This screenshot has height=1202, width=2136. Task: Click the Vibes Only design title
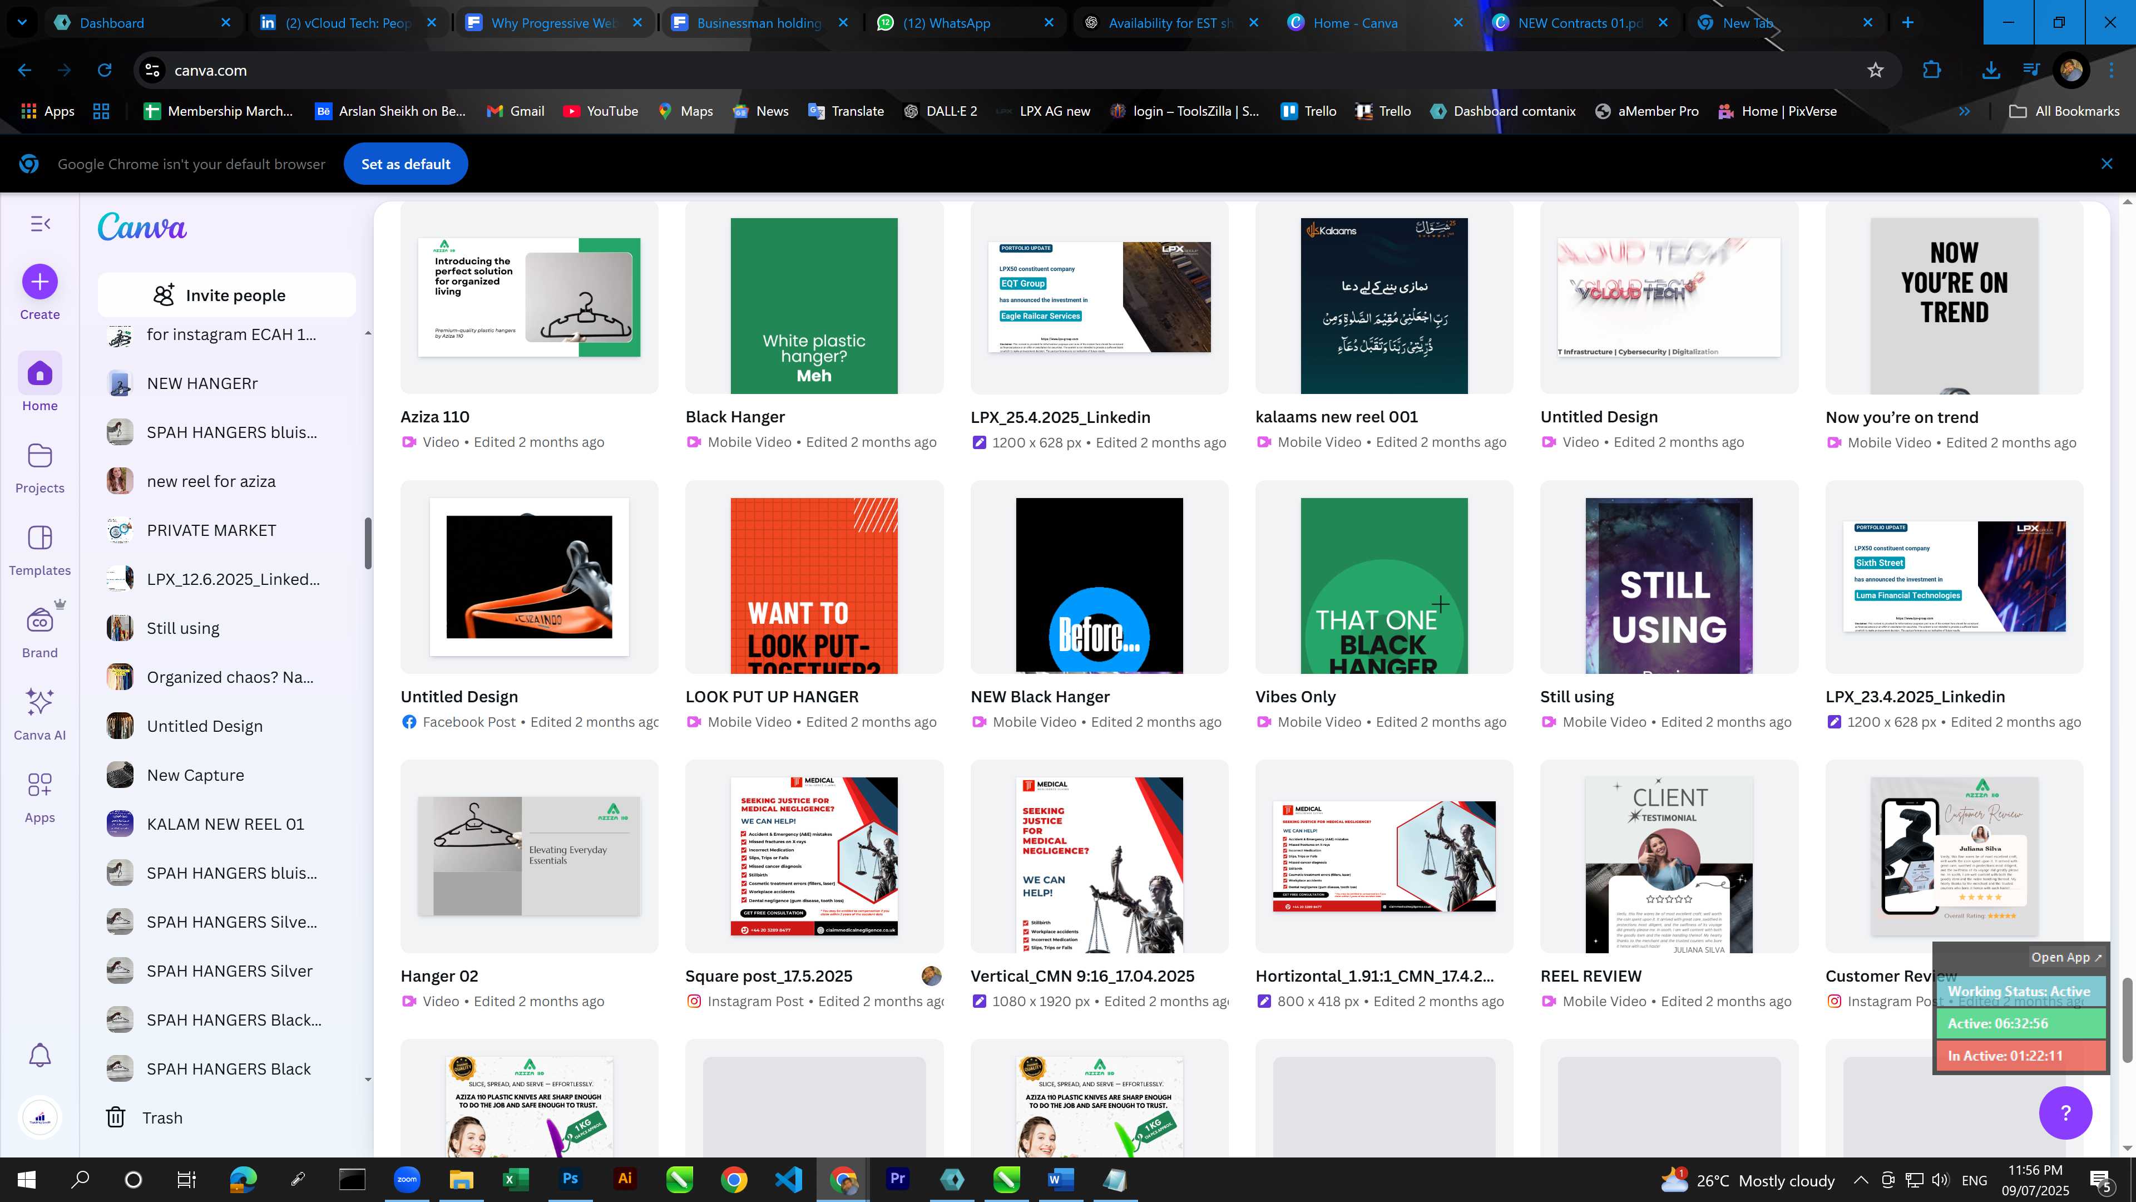tap(1295, 697)
